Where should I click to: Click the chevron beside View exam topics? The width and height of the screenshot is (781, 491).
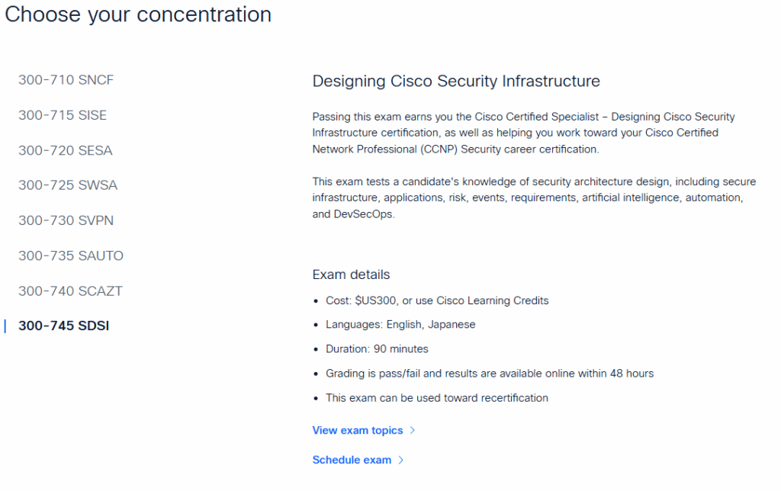tap(413, 431)
